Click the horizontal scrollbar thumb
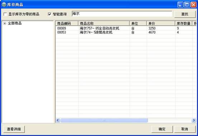 coord(104,120)
